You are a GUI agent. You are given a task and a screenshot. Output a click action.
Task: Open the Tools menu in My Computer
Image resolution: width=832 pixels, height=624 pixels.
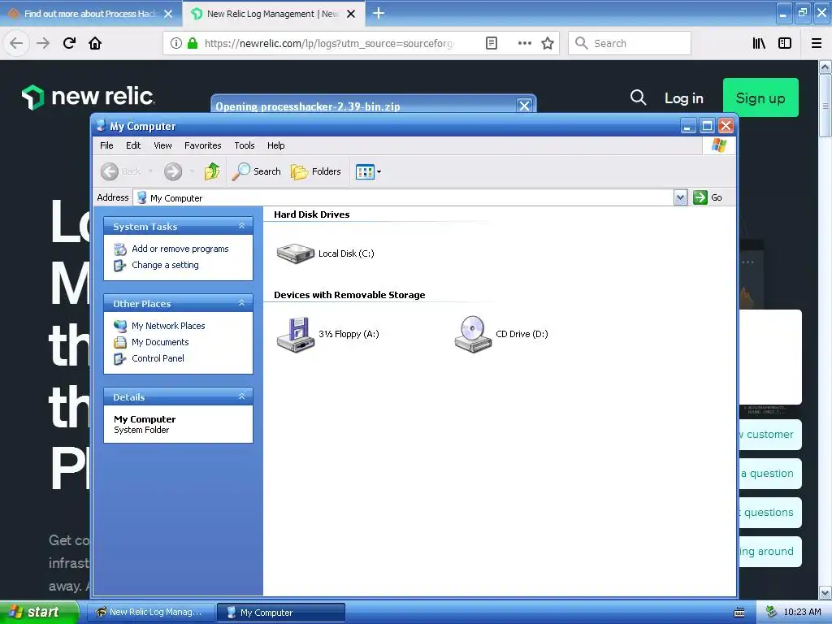(245, 145)
